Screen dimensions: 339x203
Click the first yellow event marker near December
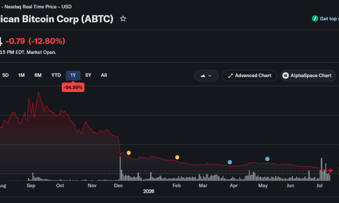pos(128,153)
